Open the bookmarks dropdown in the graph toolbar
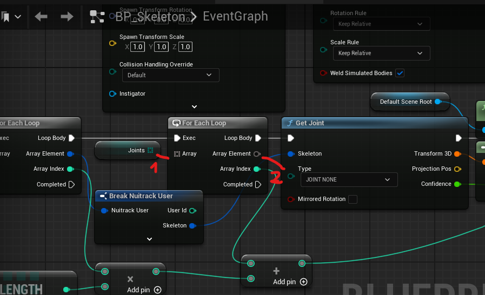This screenshot has width=485, height=295. coord(18,17)
